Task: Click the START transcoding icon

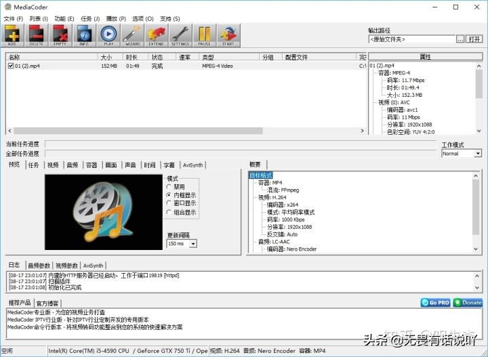Action: (x=228, y=35)
